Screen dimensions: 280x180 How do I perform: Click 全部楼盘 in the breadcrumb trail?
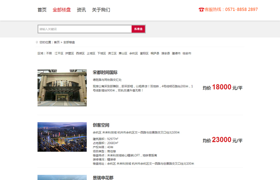[x=69, y=42]
